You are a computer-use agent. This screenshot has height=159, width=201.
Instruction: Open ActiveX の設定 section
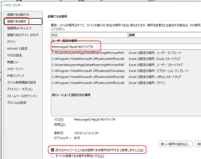[x=17, y=49]
